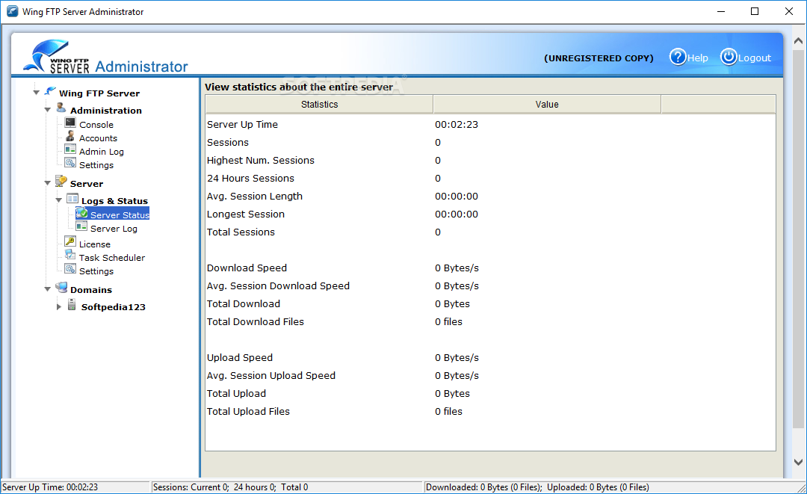
Task: Click the Logout link text
Action: [755, 58]
